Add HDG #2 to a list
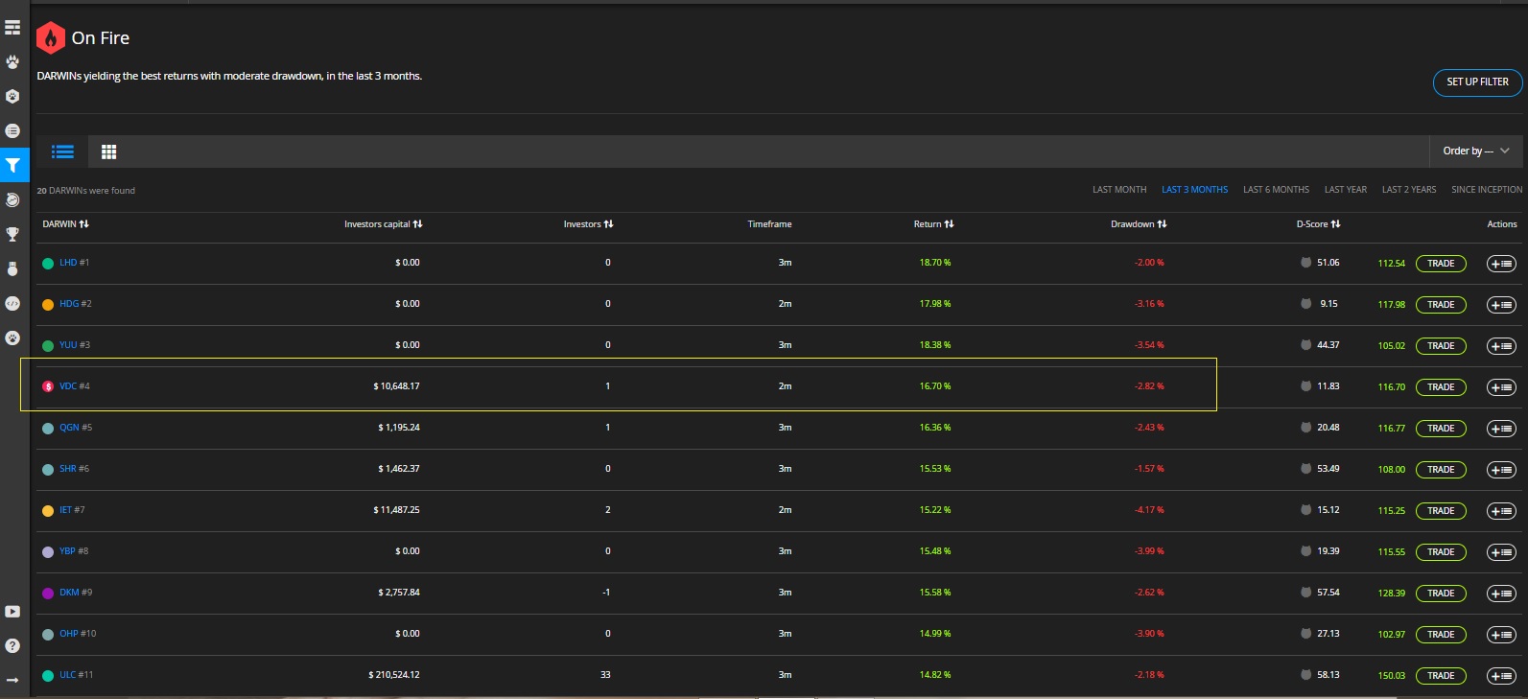The height and width of the screenshot is (699, 1528). click(1501, 305)
